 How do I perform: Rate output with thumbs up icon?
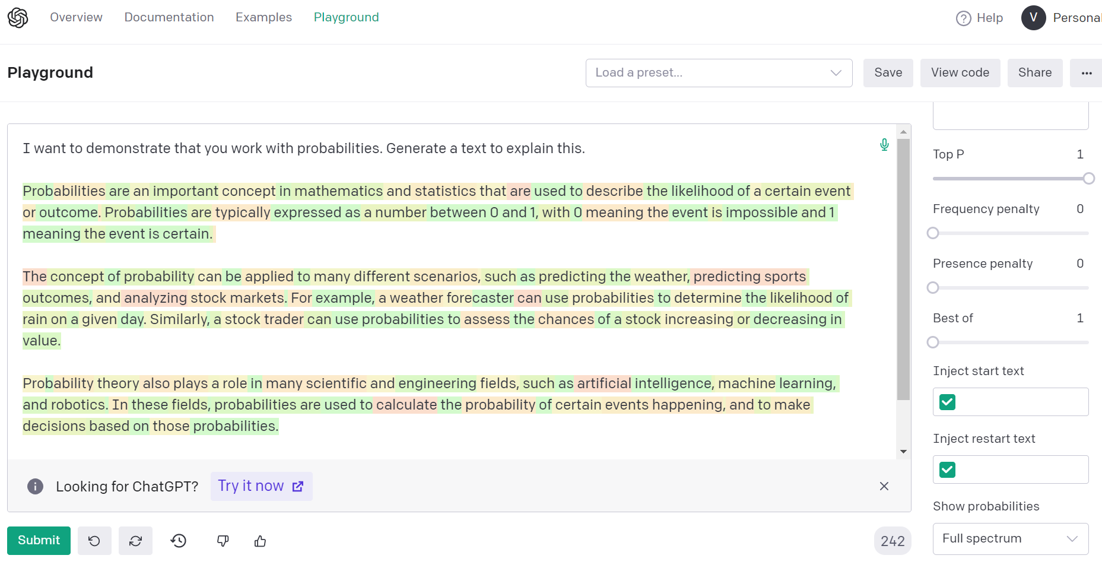pos(260,541)
